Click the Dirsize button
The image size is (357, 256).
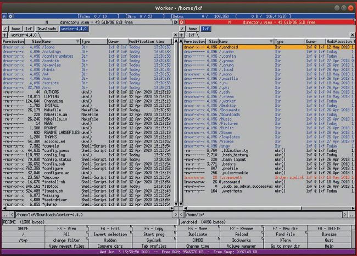coord(329,235)
